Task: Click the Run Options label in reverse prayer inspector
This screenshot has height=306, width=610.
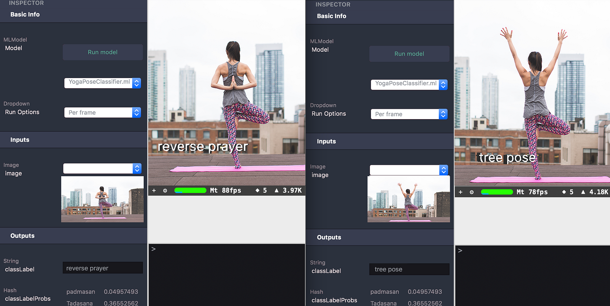Action: pos(22,112)
